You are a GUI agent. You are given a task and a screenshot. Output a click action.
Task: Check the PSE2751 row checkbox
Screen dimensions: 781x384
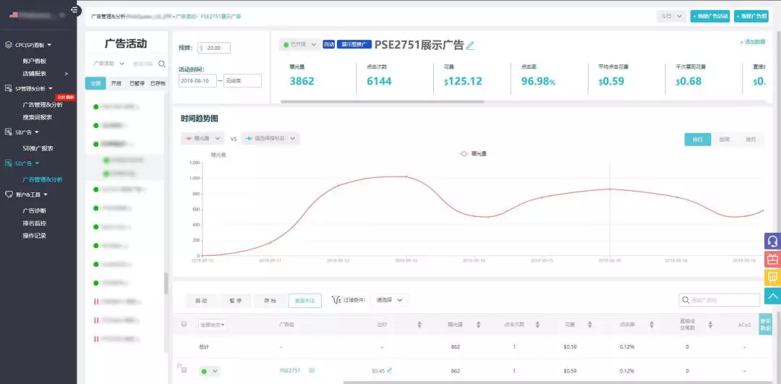coord(184,370)
